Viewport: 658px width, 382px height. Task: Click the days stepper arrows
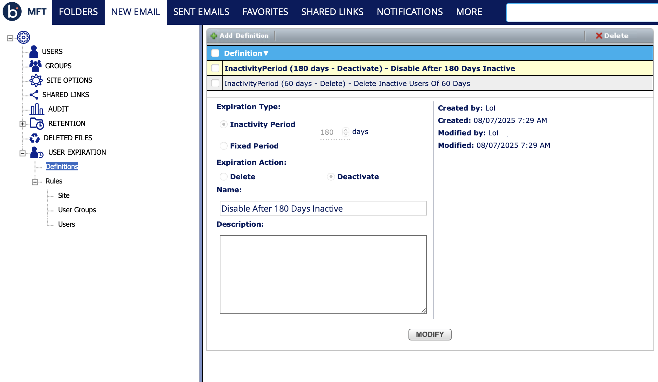point(346,131)
